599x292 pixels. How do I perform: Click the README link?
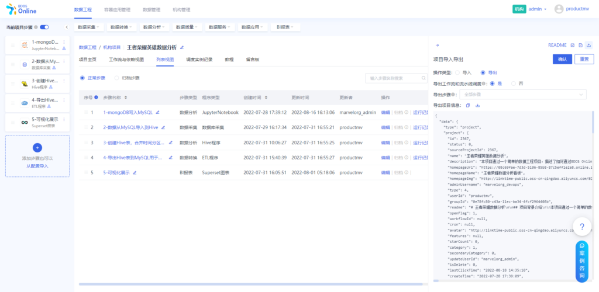tap(557, 46)
